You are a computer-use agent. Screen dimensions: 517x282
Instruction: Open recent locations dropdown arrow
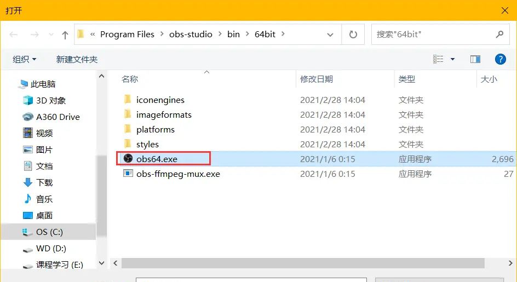coord(51,34)
